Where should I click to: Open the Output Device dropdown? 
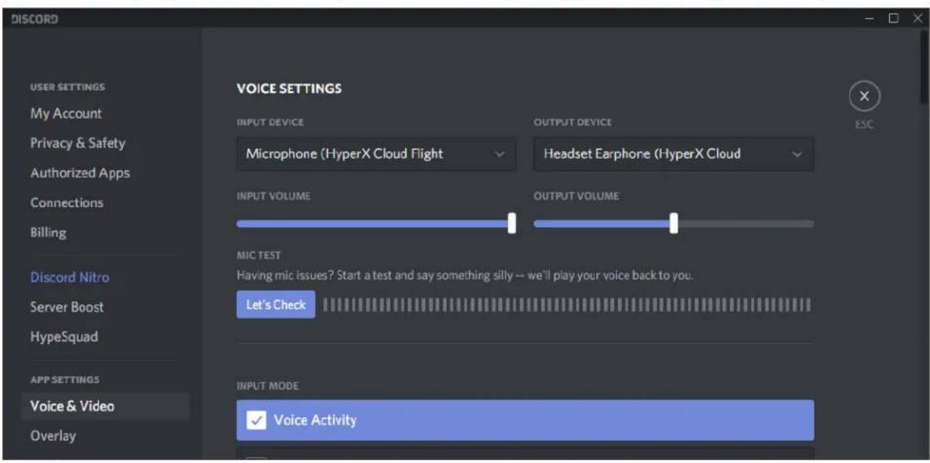point(673,154)
